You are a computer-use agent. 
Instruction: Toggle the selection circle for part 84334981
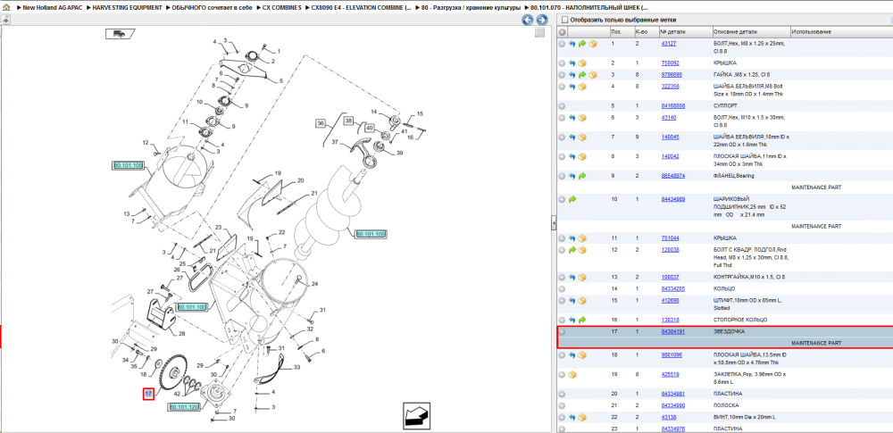pos(562,394)
